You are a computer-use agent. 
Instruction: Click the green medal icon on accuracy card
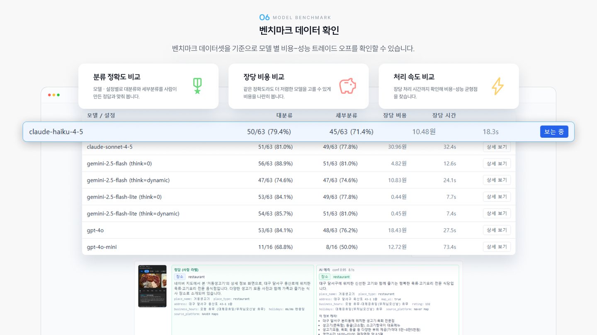[x=197, y=86]
